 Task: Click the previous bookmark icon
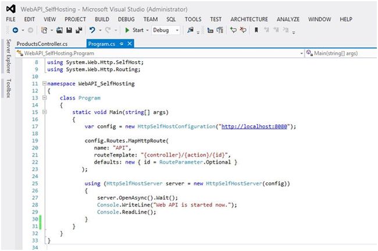(266, 30)
